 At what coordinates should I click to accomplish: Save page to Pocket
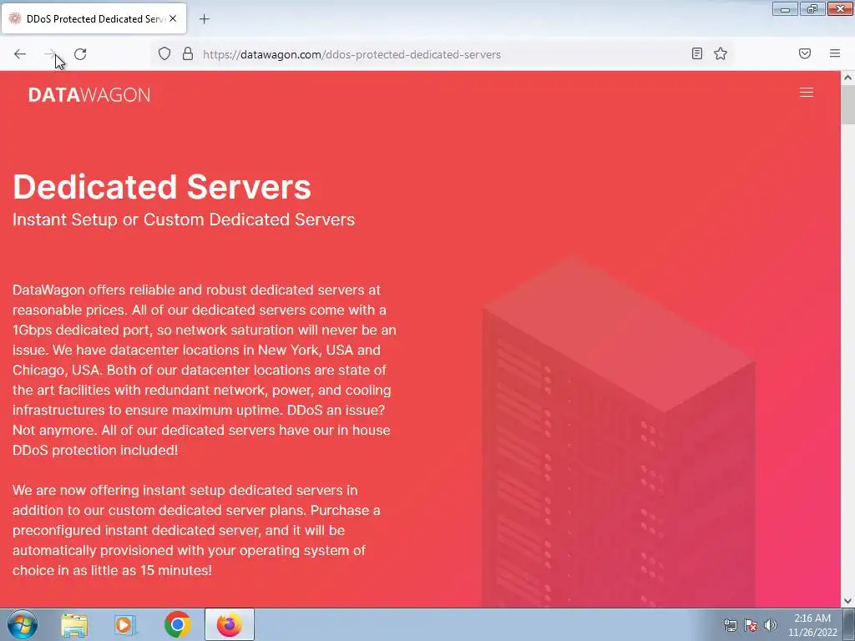pos(805,53)
